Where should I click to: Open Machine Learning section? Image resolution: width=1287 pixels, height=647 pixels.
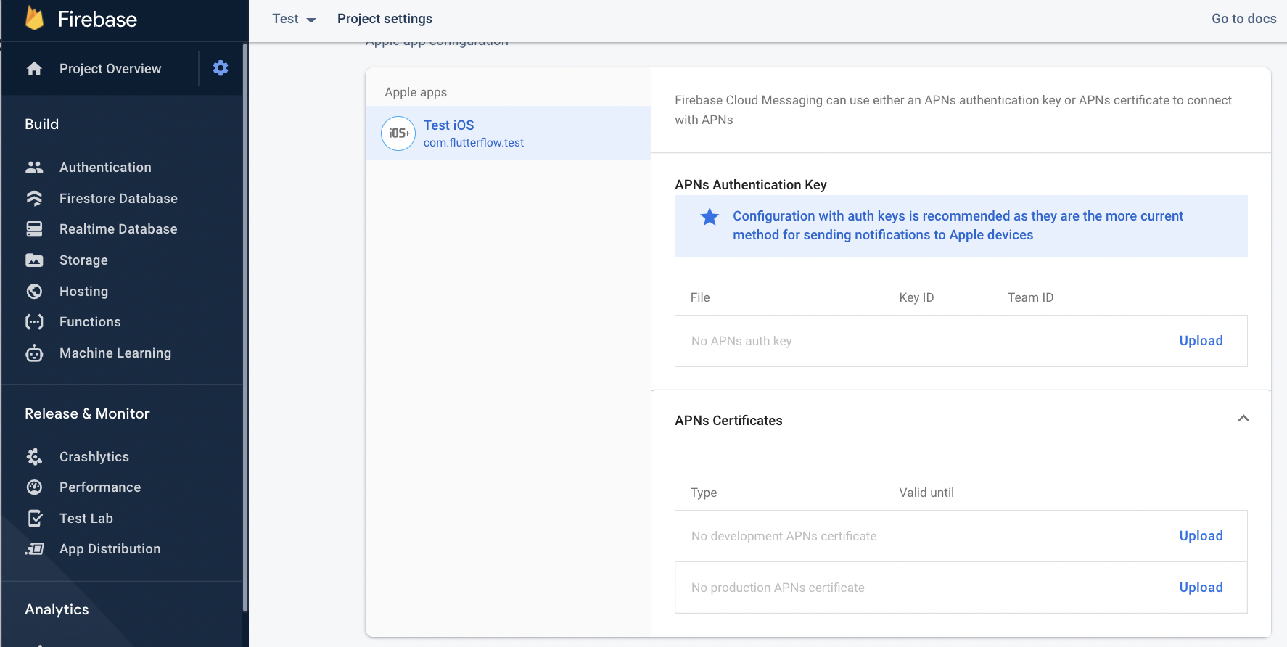(115, 353)
